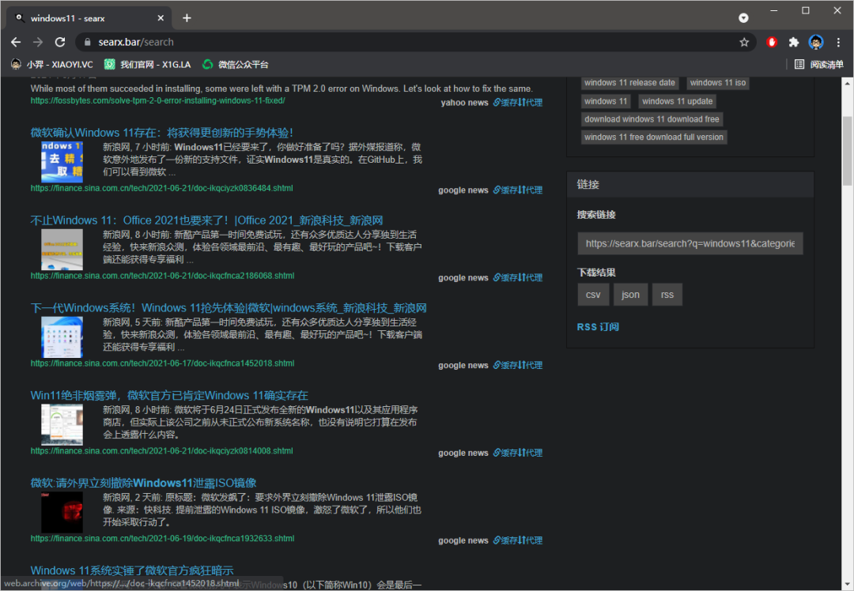Viewport: 854px width, 591px height.
Task: Select the 'windows 11 iso' suggestion tag
Action: pyautogui.click(x=717, y=82)
